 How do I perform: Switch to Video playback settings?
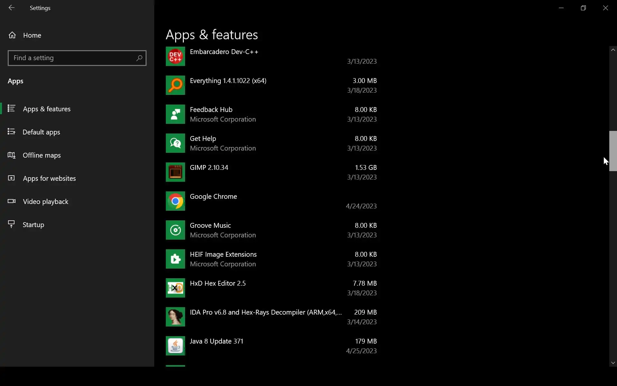45,202
